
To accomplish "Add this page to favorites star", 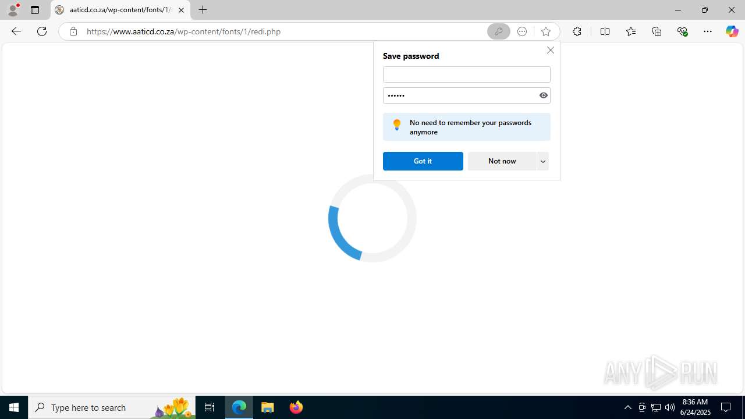I will coord(545,31).
